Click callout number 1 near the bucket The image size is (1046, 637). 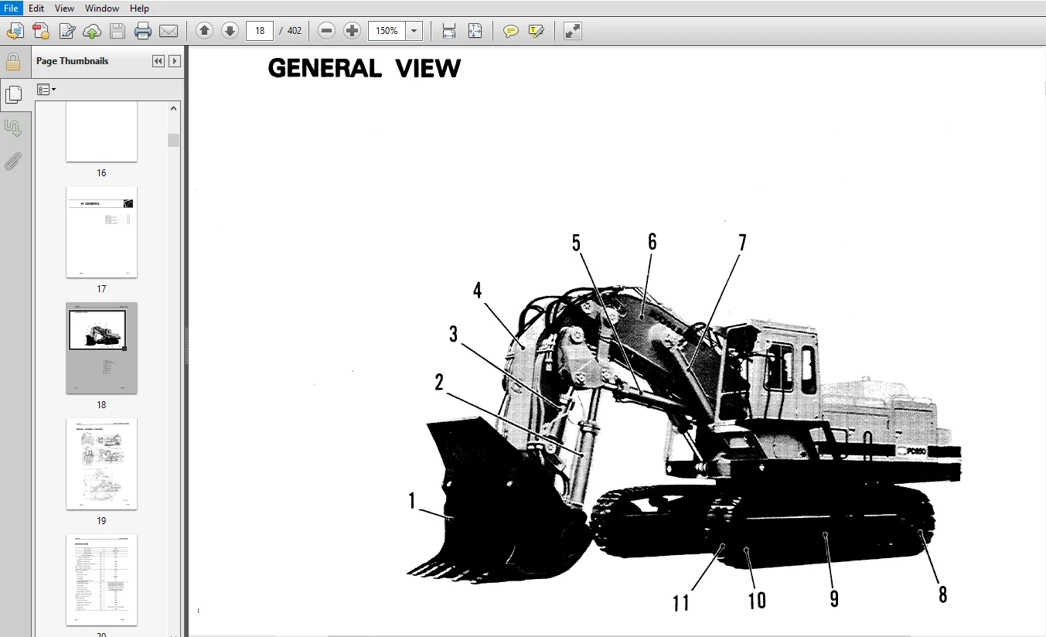pyautogui.click(x=412, y=501)
